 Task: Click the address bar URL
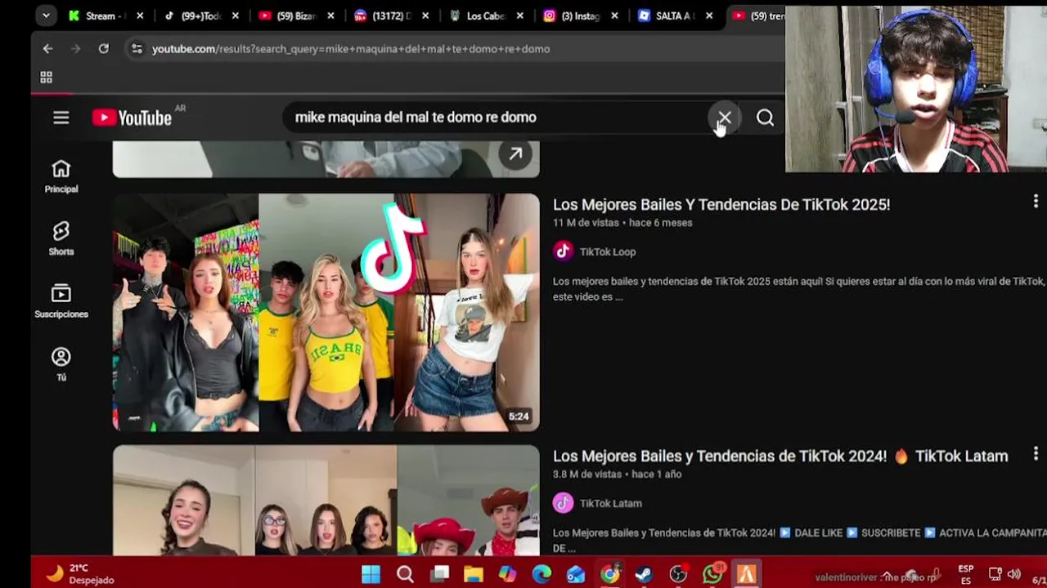pos(351,49)
